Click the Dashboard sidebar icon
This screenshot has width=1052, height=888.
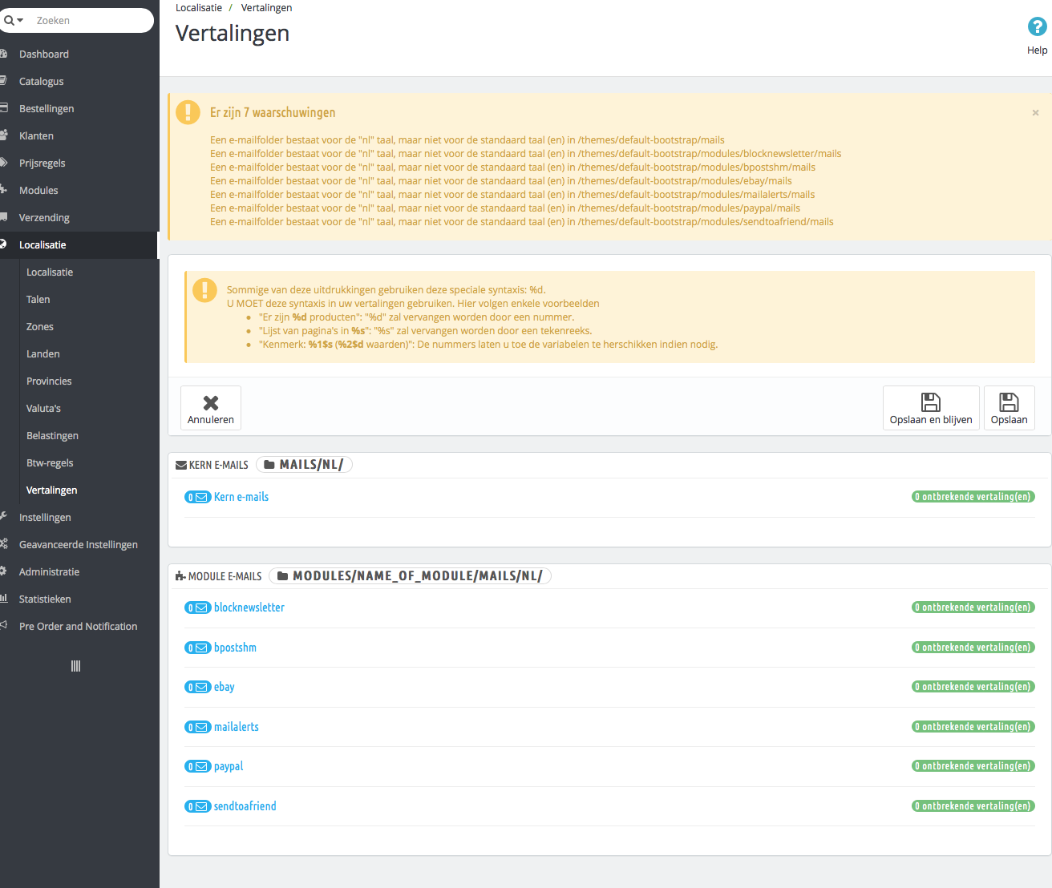click(x=3, y=54)
